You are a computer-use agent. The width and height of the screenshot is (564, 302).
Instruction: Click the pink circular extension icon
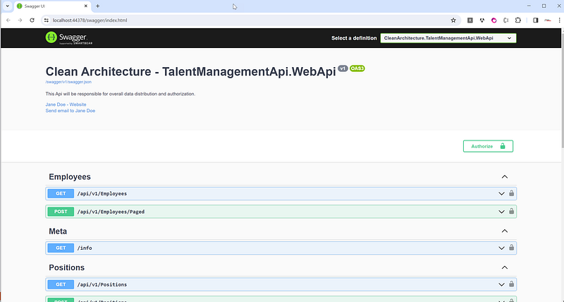point(494,20)
